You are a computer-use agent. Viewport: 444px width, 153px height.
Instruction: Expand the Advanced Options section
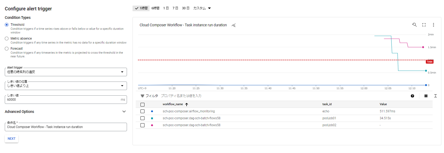pos(124,112)
